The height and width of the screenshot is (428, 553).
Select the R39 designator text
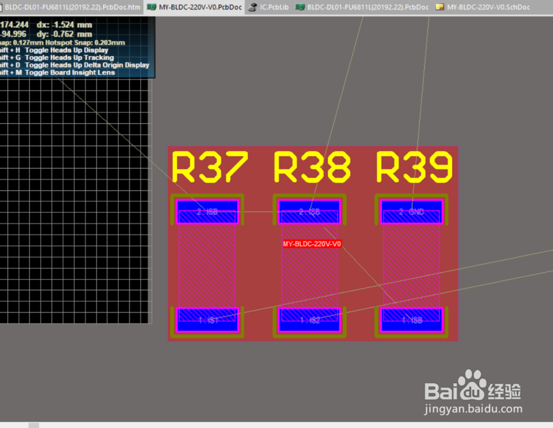point(414,167)
